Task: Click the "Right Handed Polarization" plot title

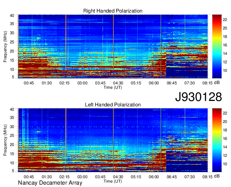Action: [113, 11]
